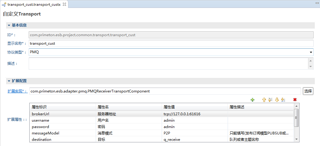The image size is (320, 146).
Task: Collapse the 扩展配置 section
Action: pos(9,81)
